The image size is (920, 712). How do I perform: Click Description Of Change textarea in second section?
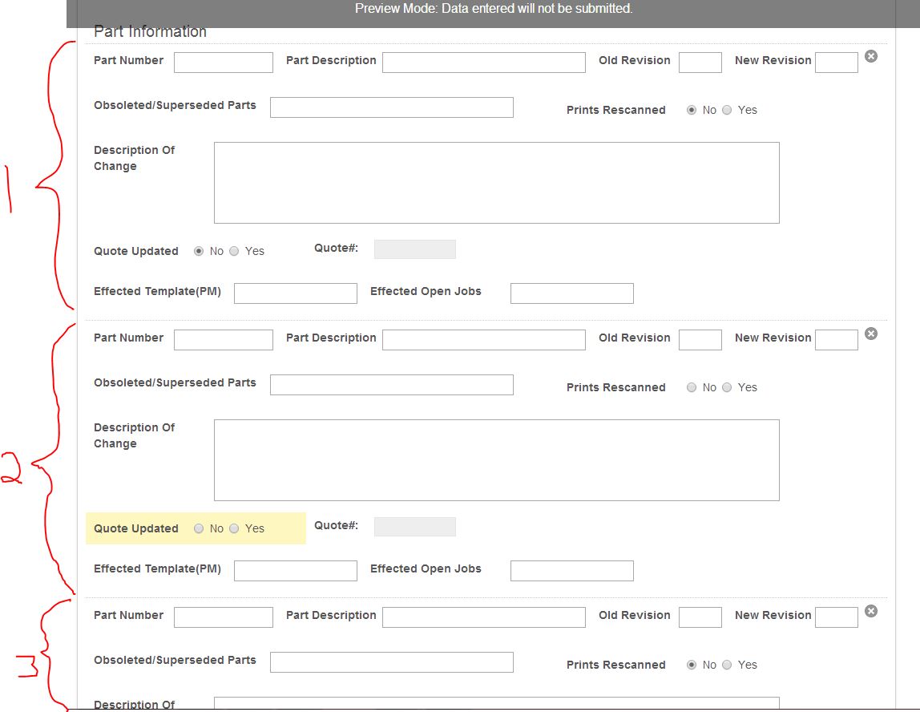point(496,460)
